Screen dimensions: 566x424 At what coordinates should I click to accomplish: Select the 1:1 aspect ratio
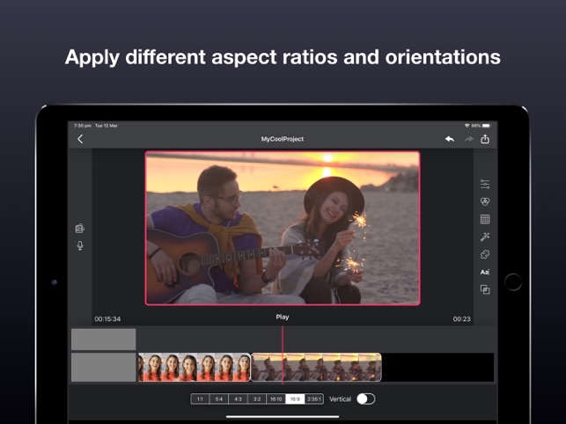click(x=200, y=399)
